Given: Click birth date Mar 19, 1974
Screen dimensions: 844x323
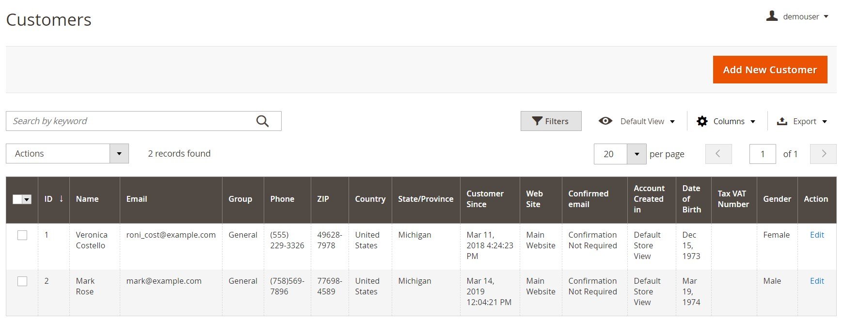Looking at the screenshot, I should coord(691,291).
